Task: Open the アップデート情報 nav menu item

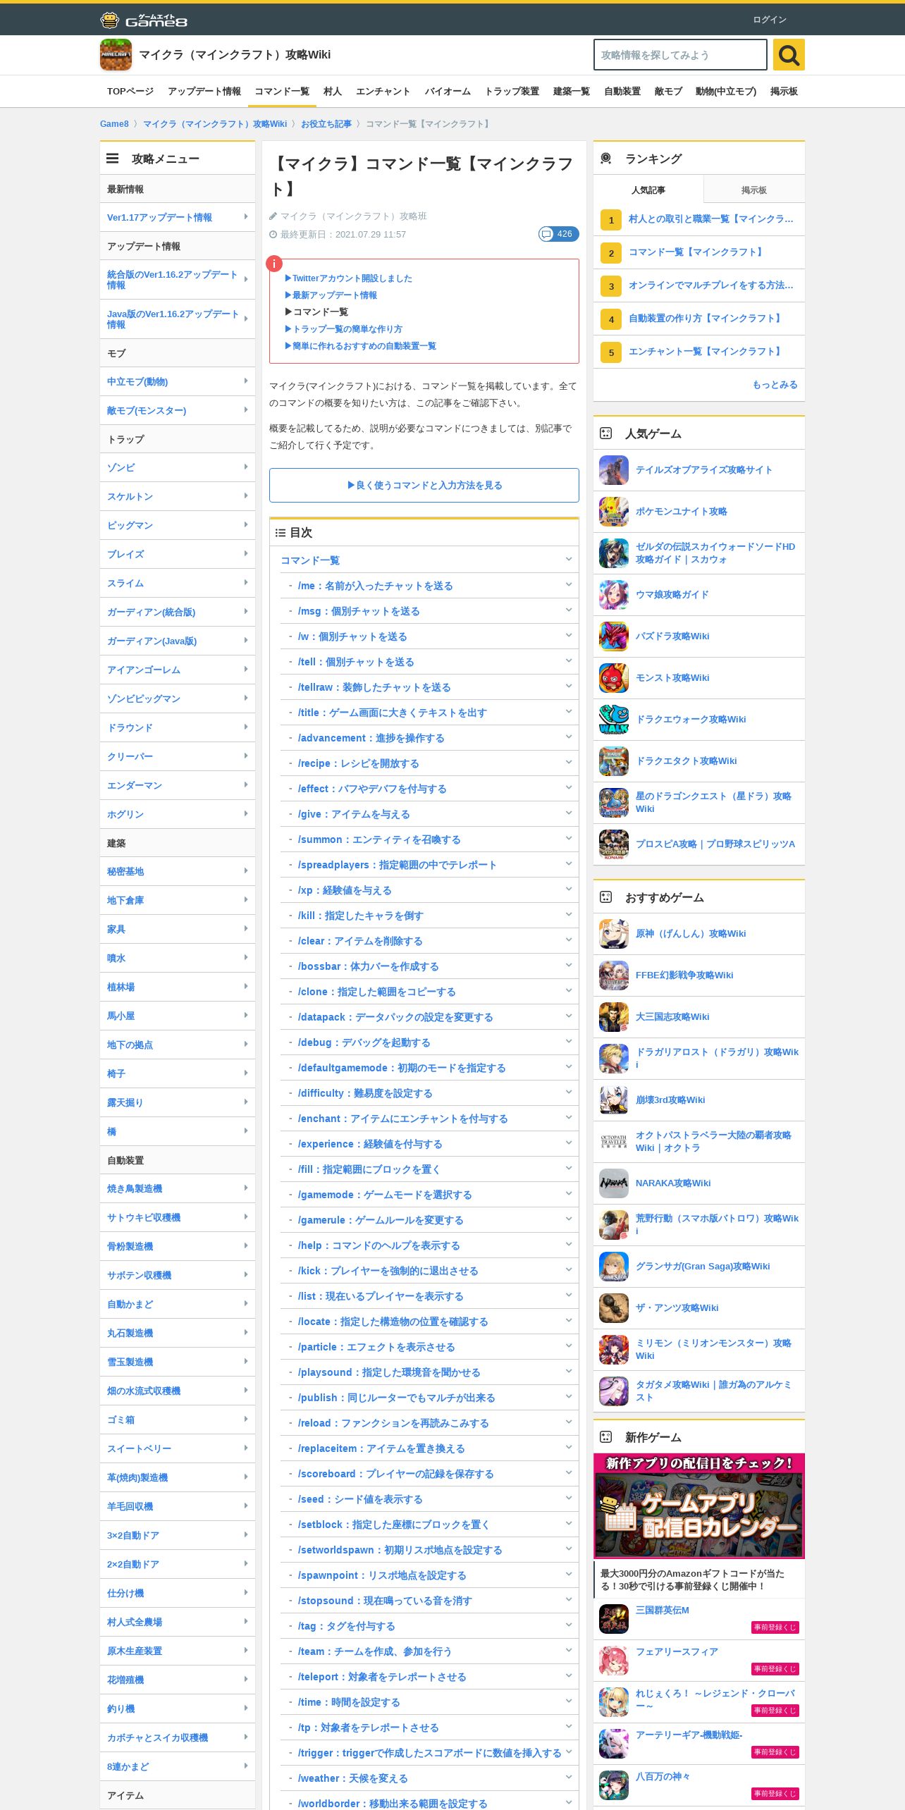Action: pos(204,92)
